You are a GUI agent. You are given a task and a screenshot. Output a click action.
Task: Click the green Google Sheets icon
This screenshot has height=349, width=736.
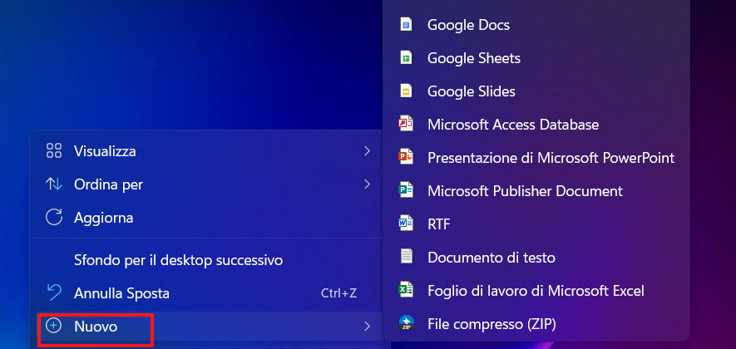pos(406,58)
